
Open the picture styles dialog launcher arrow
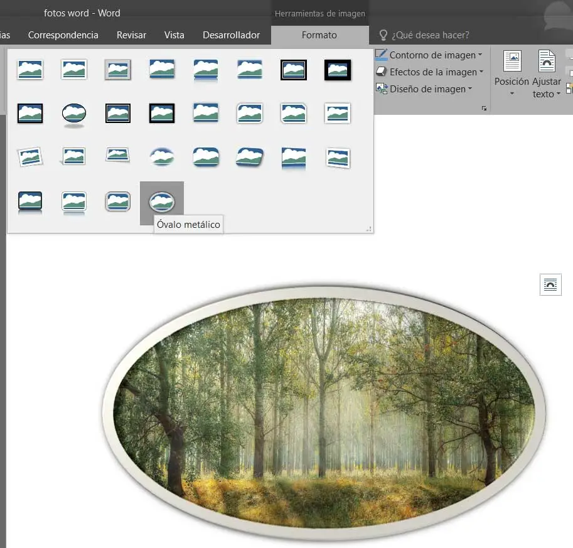click(485, 108)
